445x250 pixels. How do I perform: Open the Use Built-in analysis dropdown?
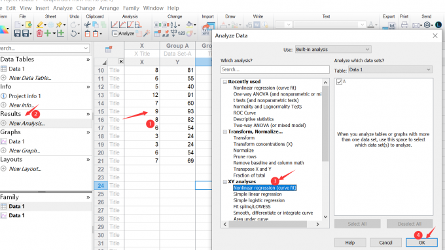coord(333,49)
